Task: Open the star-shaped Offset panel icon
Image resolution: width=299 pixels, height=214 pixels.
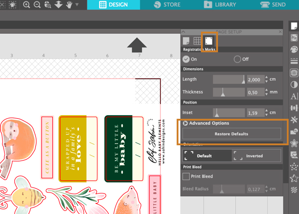Action: coord(294,143)
